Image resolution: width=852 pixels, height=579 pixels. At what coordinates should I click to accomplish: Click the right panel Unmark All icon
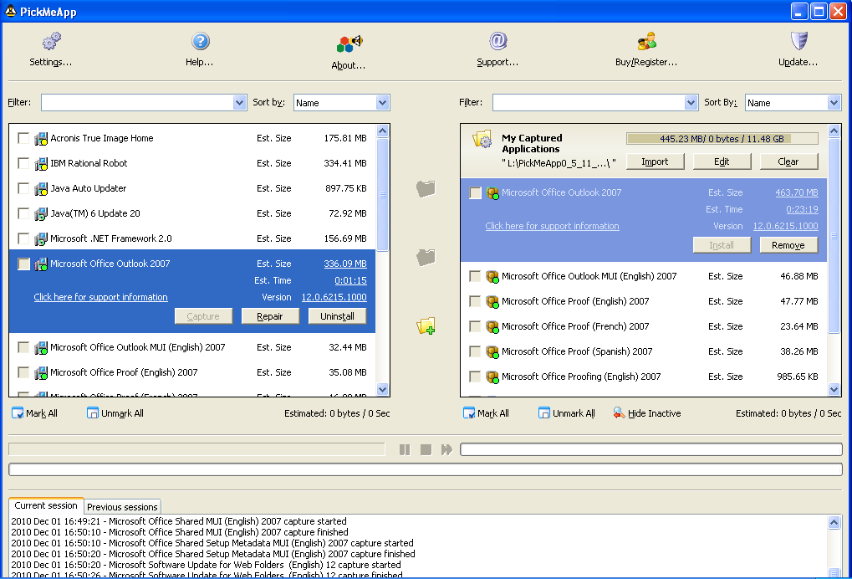point(544,413)
